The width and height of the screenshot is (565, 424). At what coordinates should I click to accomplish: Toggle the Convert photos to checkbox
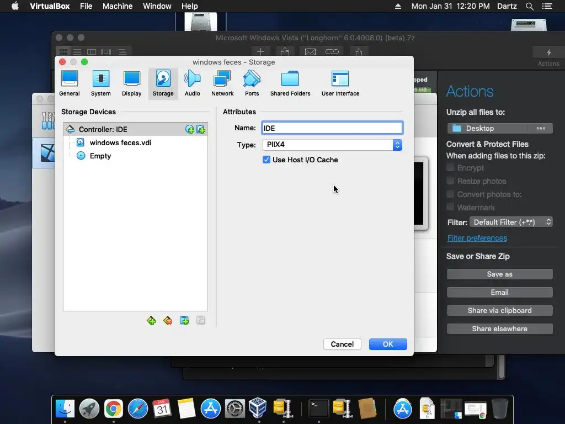tap(450, 194)
